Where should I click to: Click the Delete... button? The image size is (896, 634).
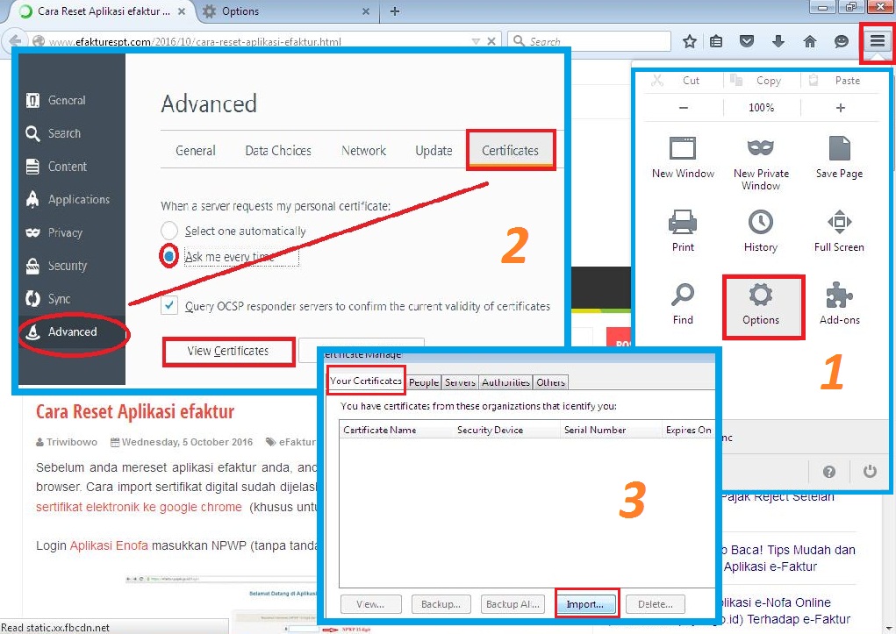656,604
